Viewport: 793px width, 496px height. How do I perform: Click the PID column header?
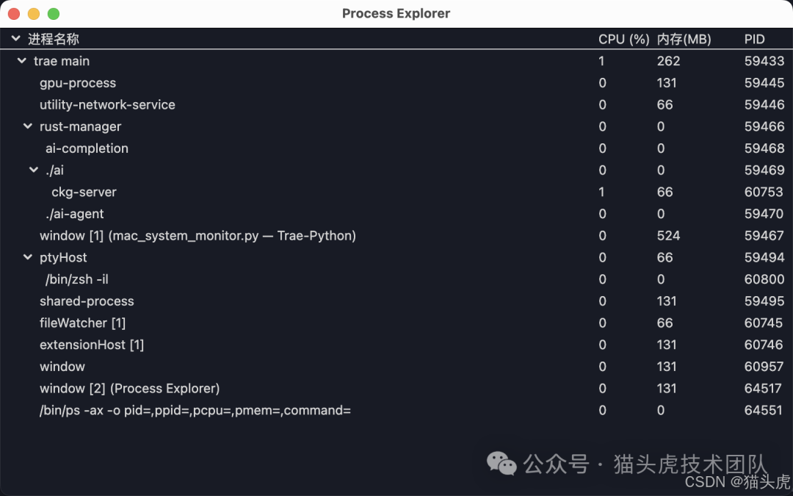click(754, 40)
